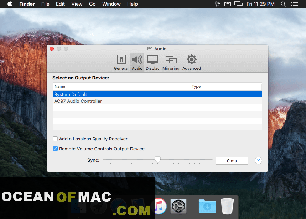
Task: Open the Downloads folder in the Dock
Action: click(207, 206)
